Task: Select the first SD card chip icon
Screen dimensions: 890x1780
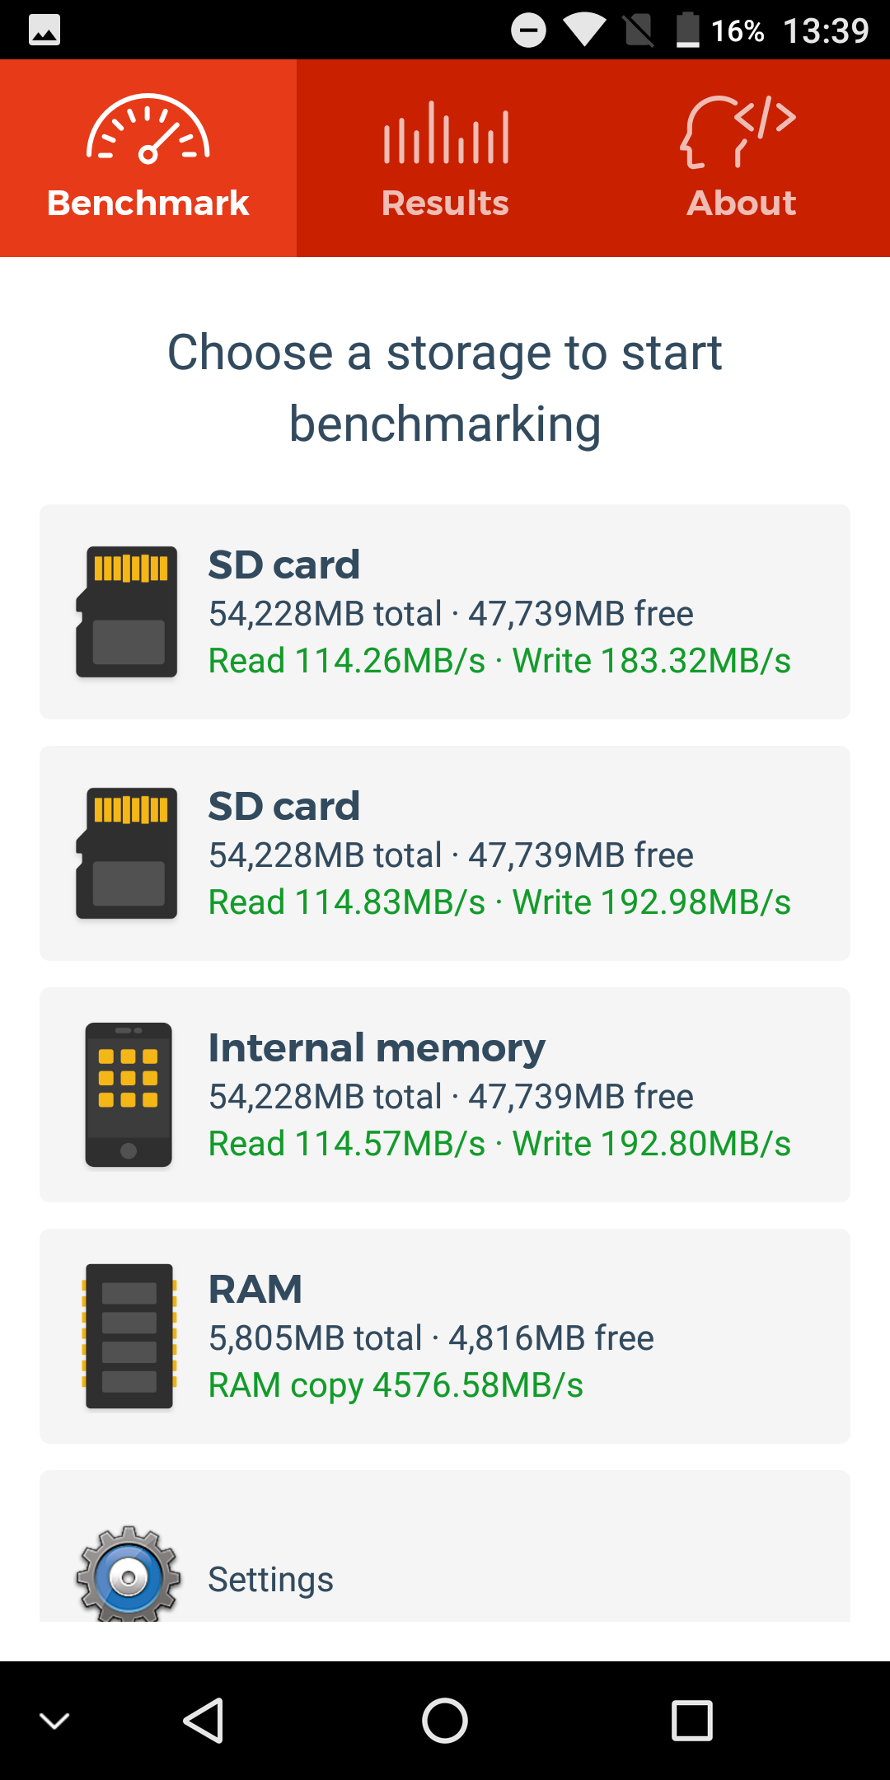Action: 127,611
